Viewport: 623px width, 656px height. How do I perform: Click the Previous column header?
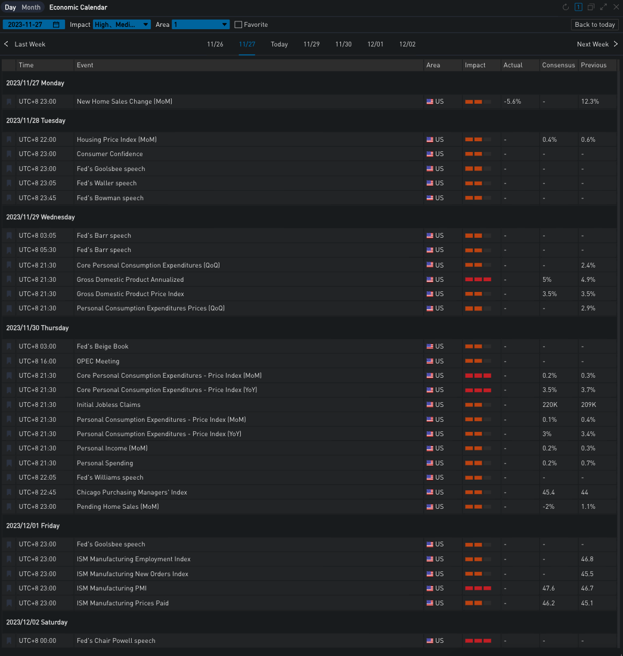point(597,66)
